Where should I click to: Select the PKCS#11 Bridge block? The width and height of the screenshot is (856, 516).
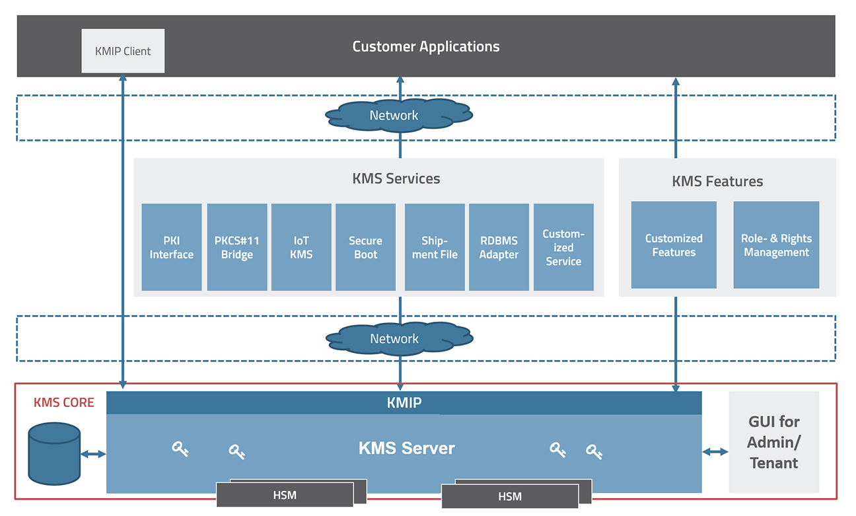tap(237, 247)
